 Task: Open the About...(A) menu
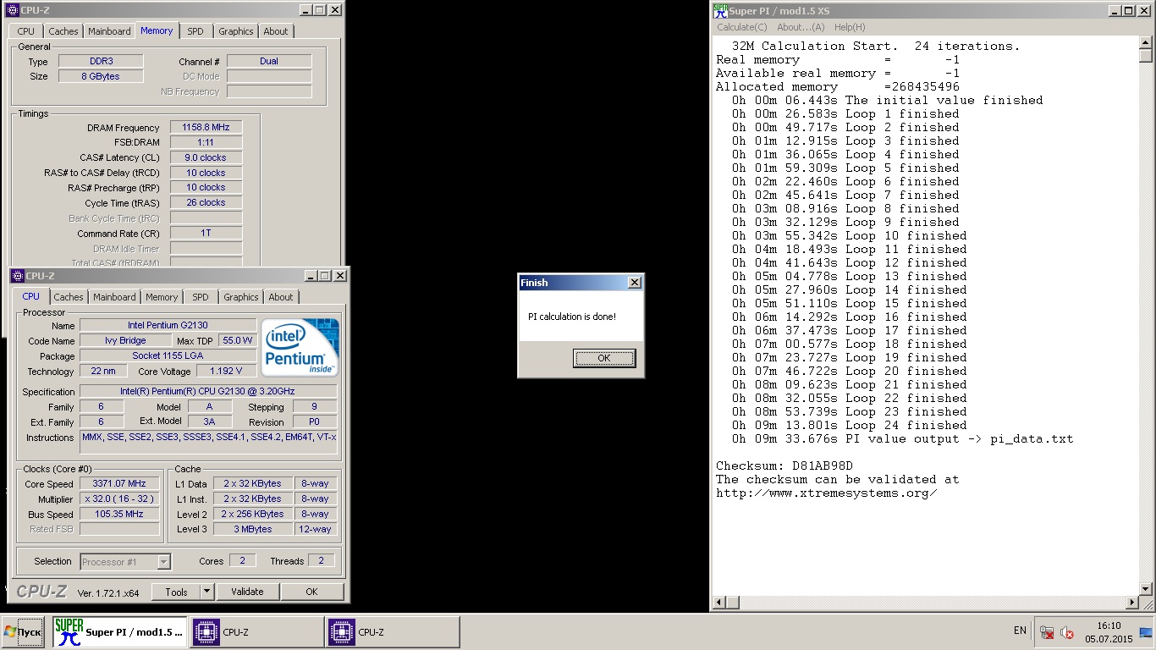pos(801,27)
